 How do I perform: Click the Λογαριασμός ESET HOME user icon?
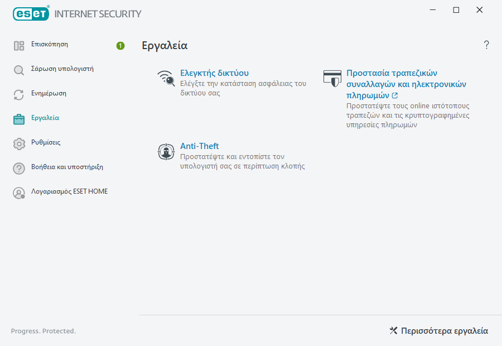click(19, 193)
